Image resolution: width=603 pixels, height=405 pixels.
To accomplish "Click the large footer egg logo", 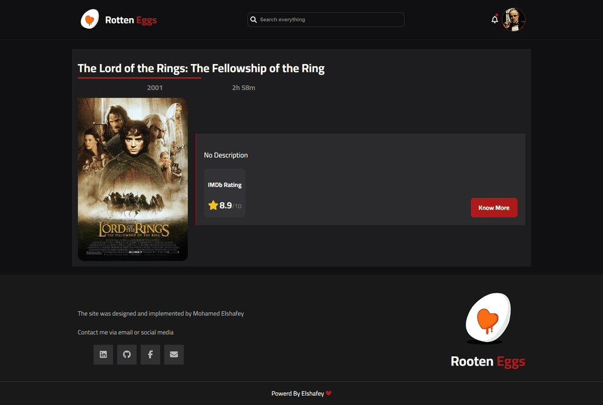I will (x=488, y=318).
